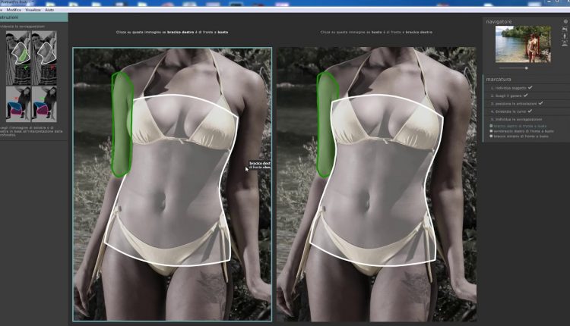
Task: Toggle braccio destro di fronte a busto checkbox
Action: click(x=491, y=126)
